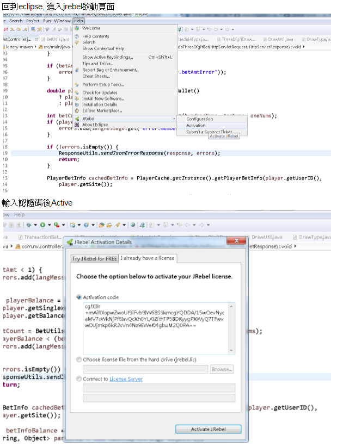The width and height of the screenshot is (355, 447).
Task: Open the License Server link
Action: (x=126, y=379)
